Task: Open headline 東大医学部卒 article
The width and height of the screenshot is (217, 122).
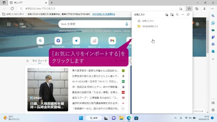Action: 96,71
